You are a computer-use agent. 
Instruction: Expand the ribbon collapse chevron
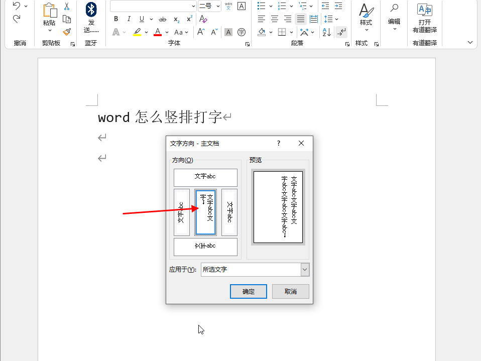[470, 42]
